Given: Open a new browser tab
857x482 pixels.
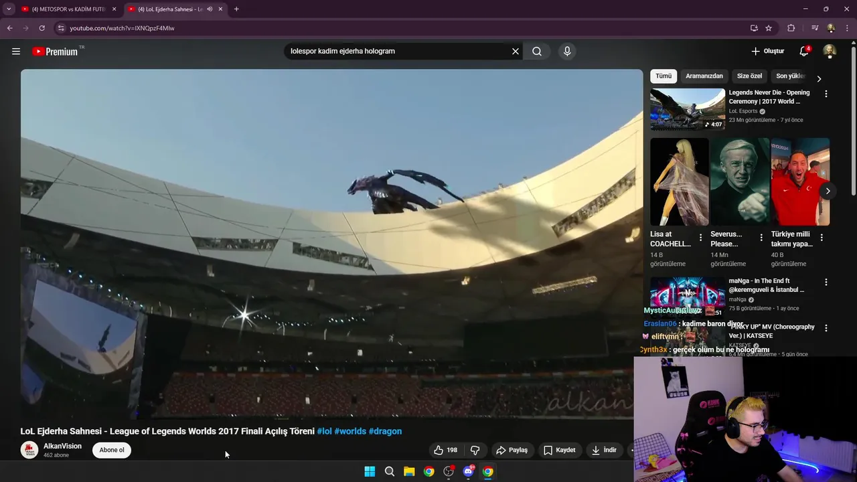Looking at the screenshot, I should point(236,9).
